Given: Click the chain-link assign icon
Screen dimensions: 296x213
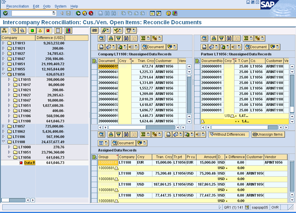Looking at the screenshot, I should [95, 30].
